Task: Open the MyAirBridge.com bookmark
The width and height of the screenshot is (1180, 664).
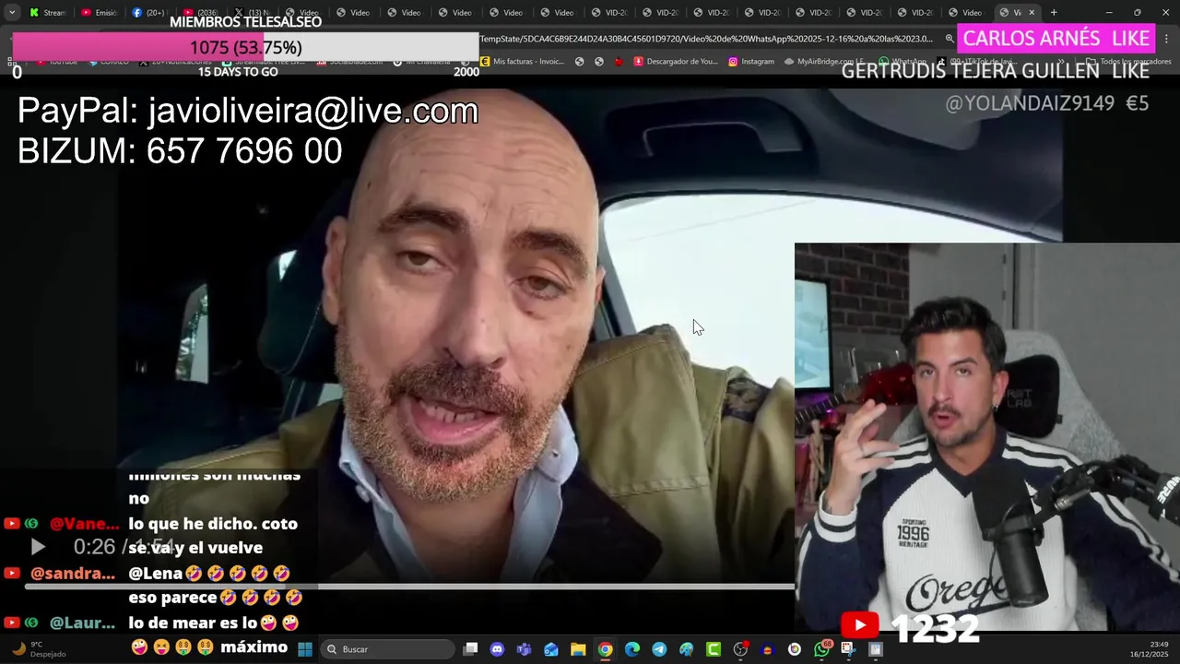Action: (x=825, y=62)
